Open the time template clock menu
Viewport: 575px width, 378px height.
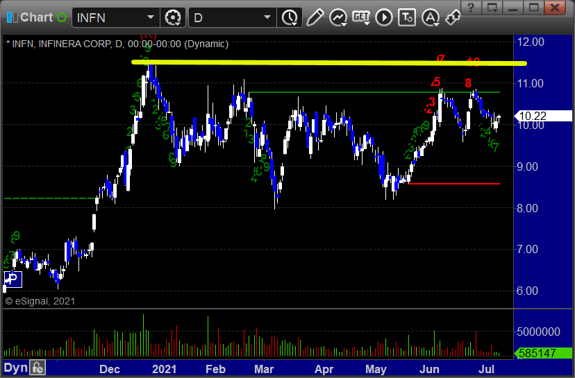click(x=290, y=17)
